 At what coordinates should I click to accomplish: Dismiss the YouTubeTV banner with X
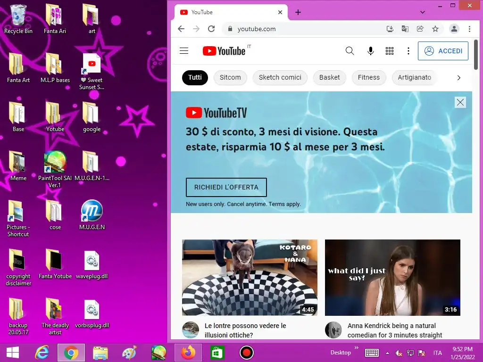(460, 102)
